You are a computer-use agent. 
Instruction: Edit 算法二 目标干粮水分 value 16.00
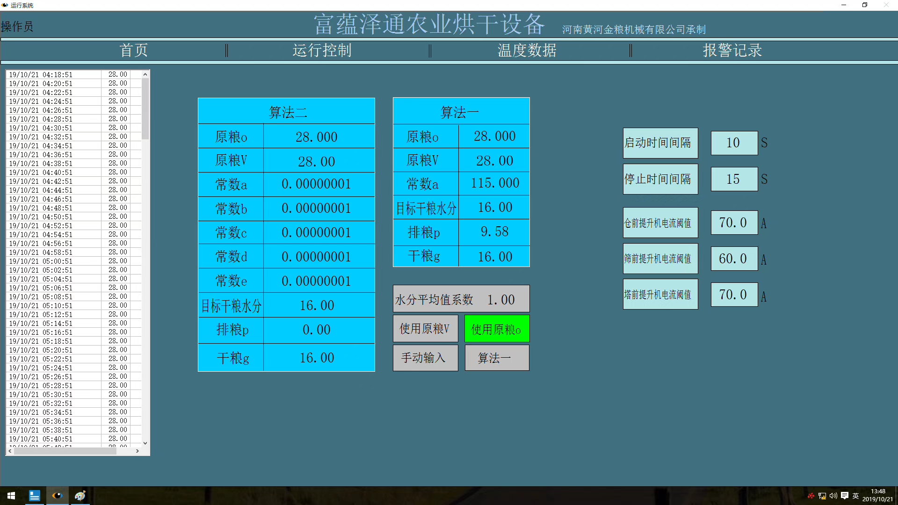click(319, 305)
